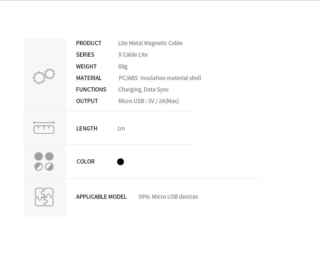
Task: Click Charging, Data Sync text
Action: click(144, 90)
